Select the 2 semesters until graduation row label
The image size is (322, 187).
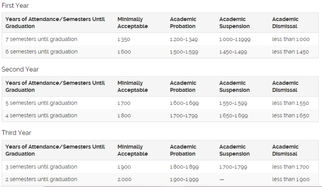click(x=41, y=179)
